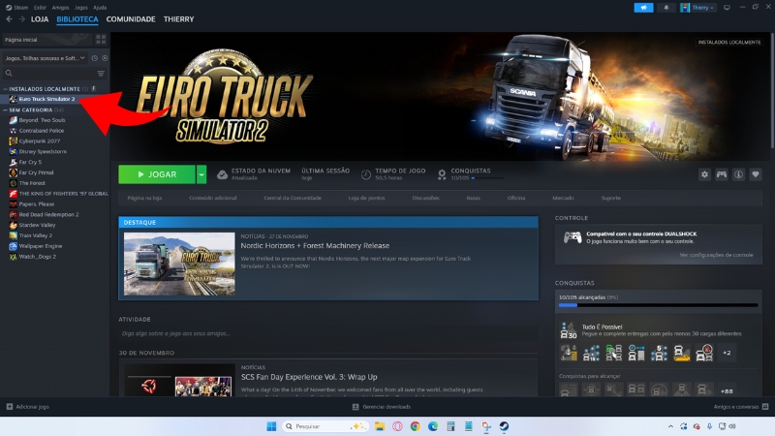
Task: Click the page vertical scrollbar
Action: (772, 90)
